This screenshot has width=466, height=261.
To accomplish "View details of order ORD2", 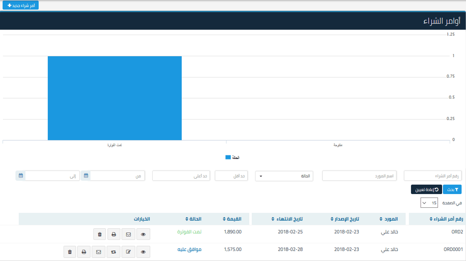I will pos(143,234).
